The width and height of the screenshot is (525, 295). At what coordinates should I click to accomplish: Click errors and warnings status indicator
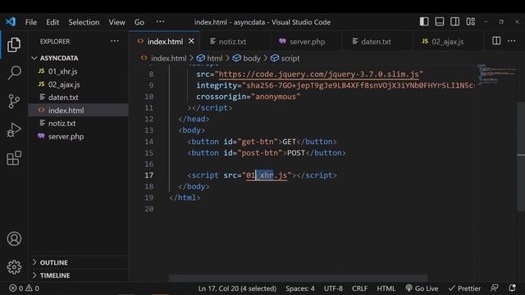(x=24, y=288)
